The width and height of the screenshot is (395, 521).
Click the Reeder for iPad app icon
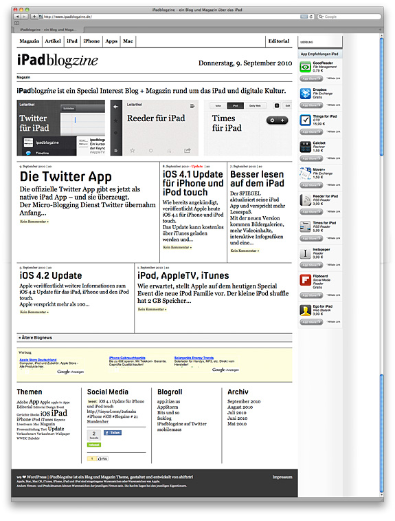(x=305, y=200)
